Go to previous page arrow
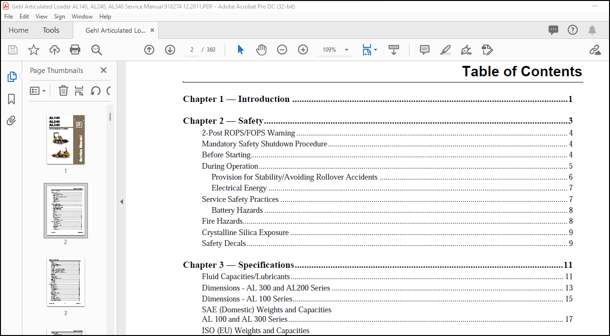The height and width of the screenshot is (336, 610). point(149,50)
